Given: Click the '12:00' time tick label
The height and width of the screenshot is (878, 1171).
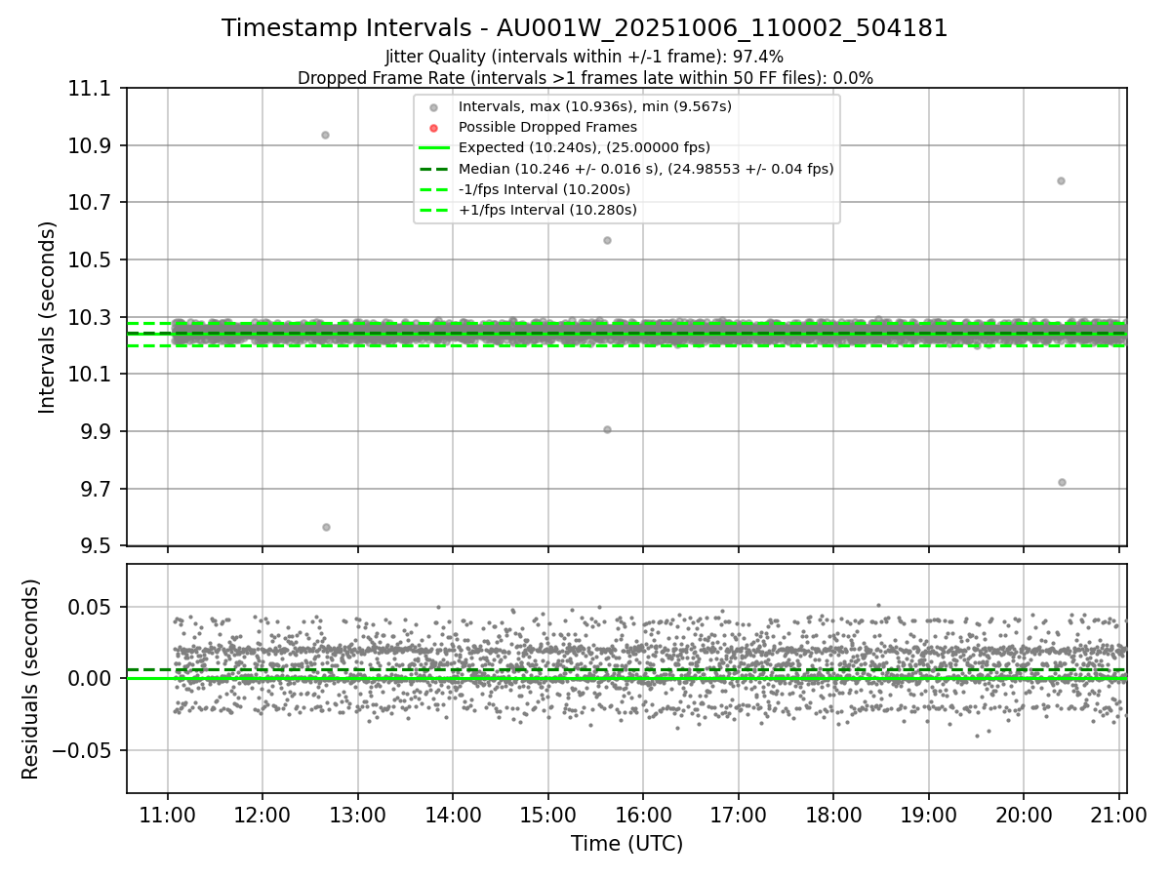Looking at the screenshot, I should (262, 815).
